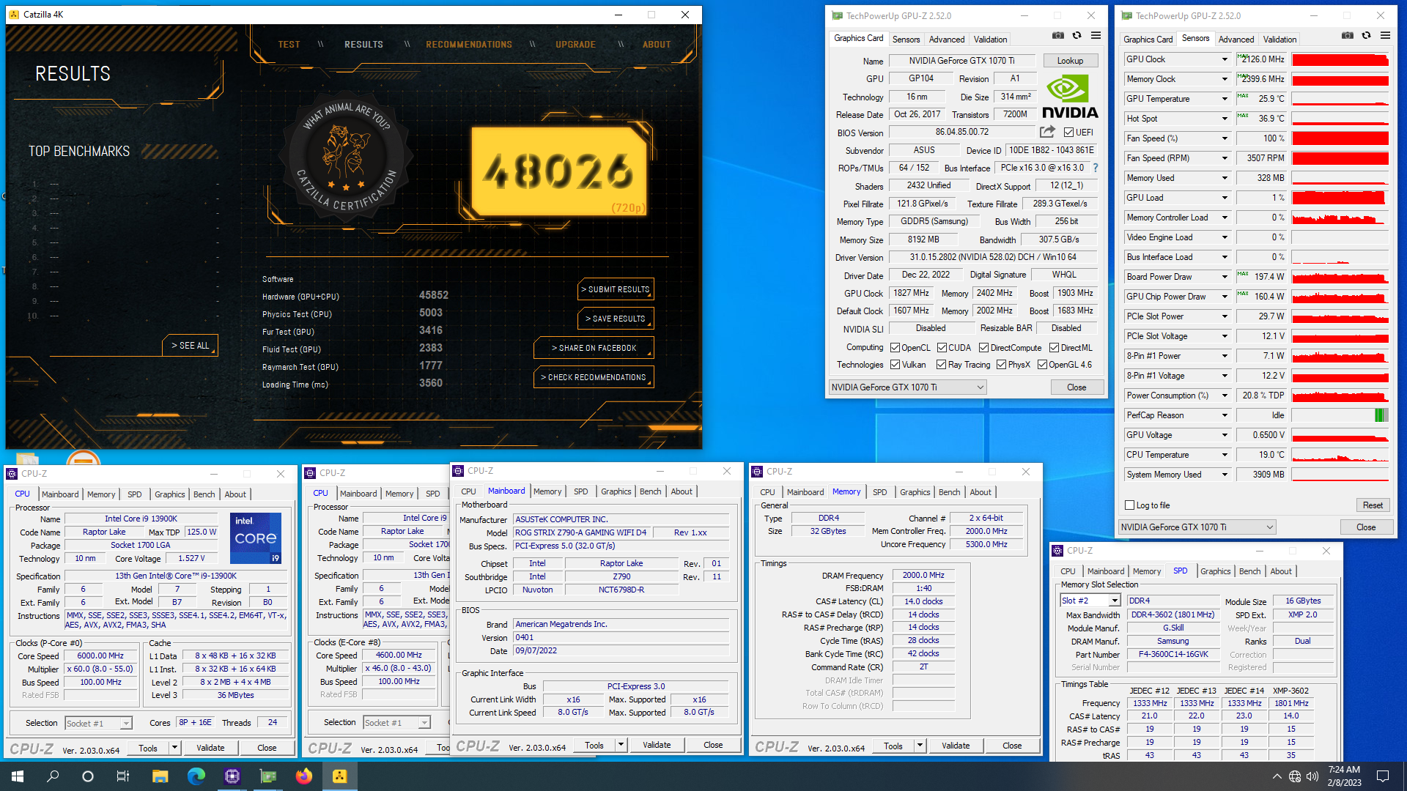
Task: Open the Upgrade tab in Catzilla
Action: click(575, 45)
